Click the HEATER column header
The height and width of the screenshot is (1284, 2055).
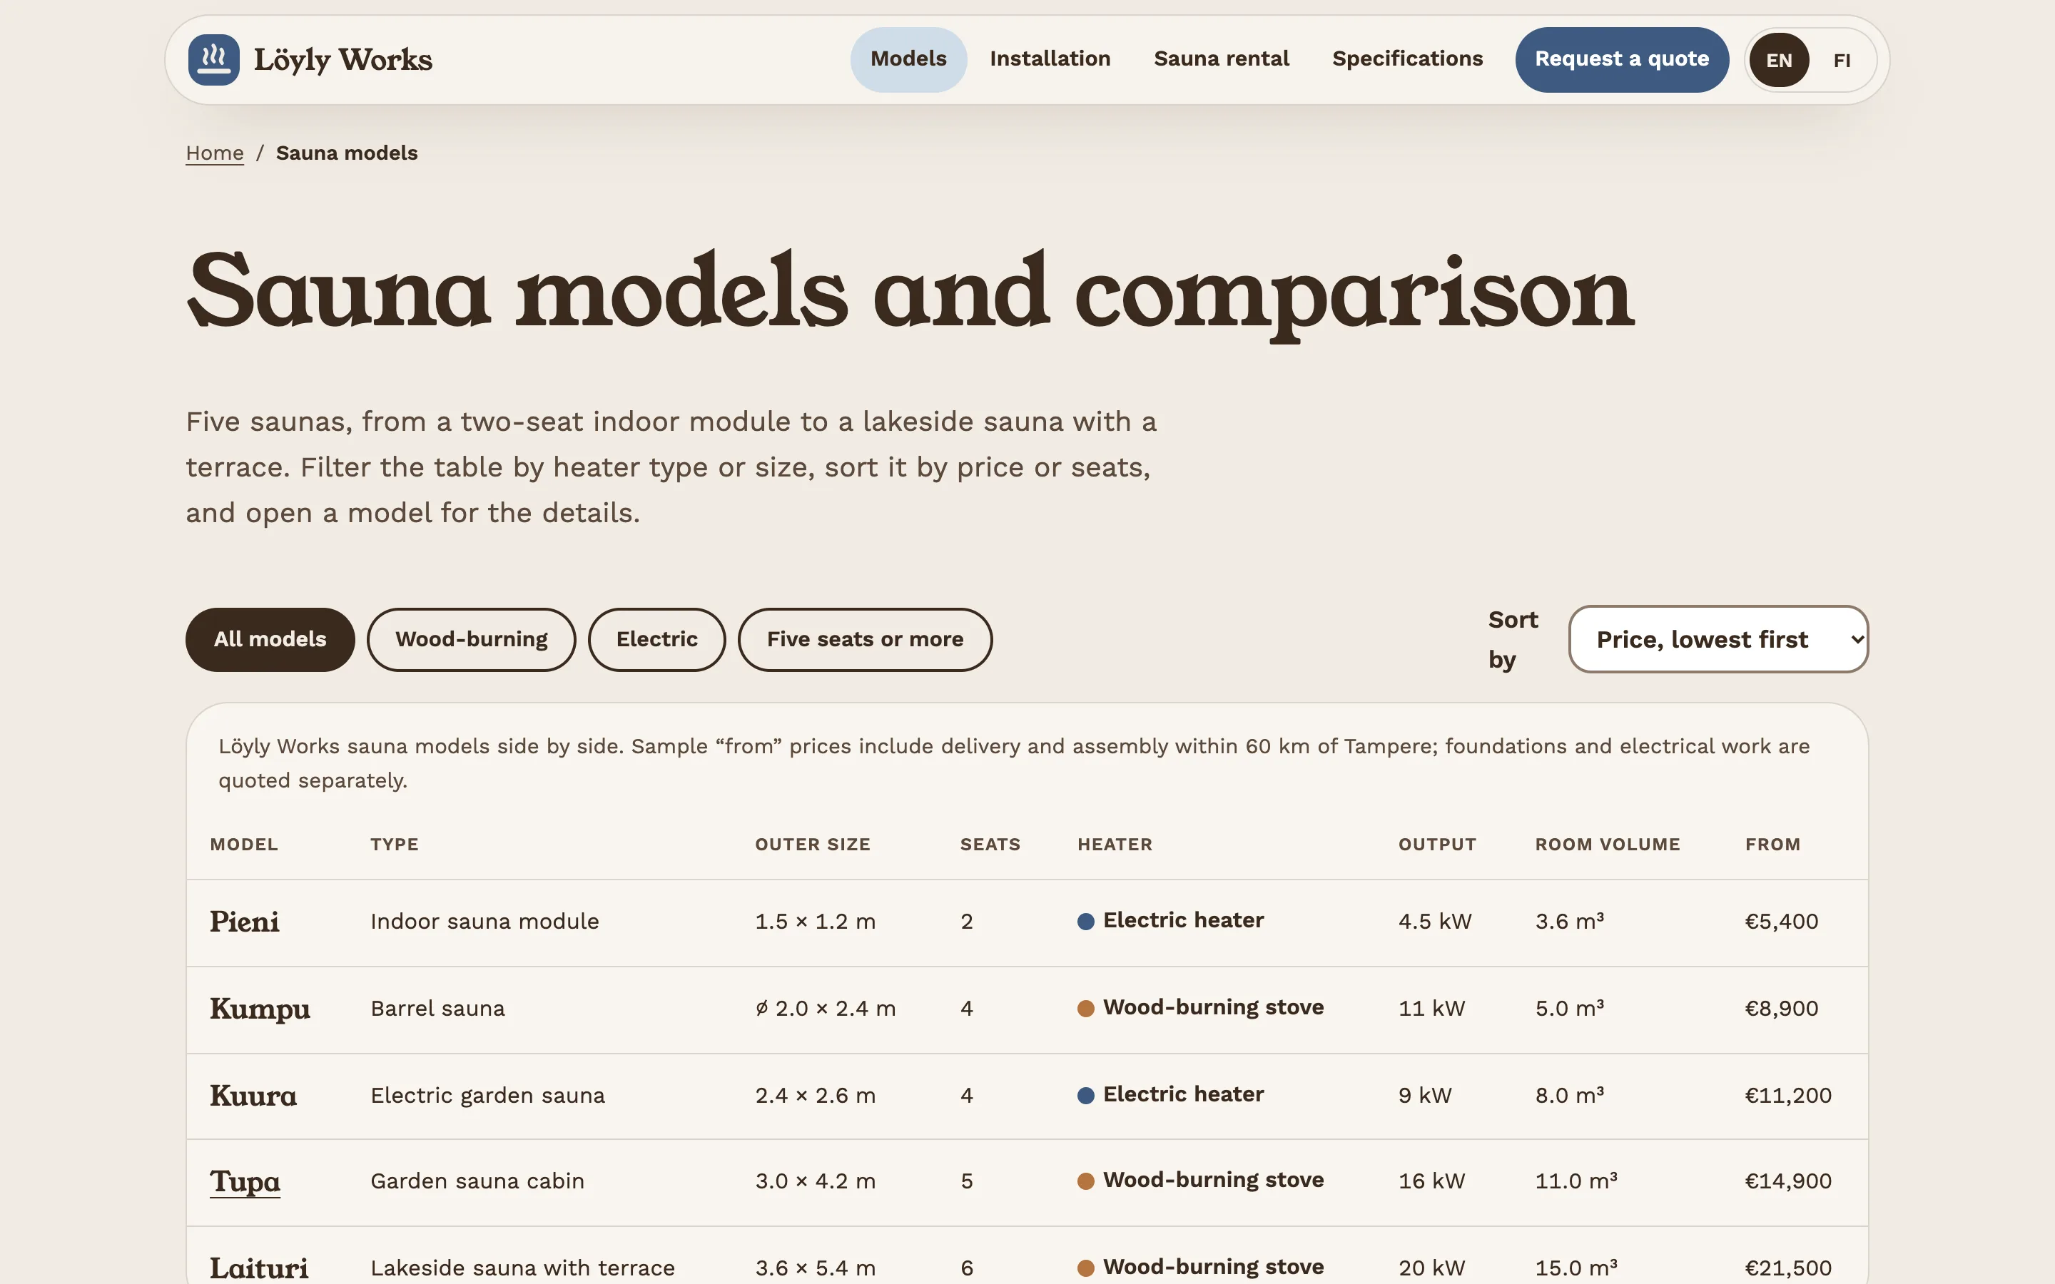1115,844
